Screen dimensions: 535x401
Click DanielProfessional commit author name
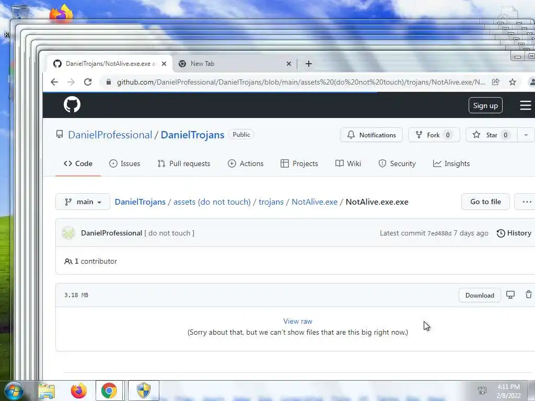112,233
